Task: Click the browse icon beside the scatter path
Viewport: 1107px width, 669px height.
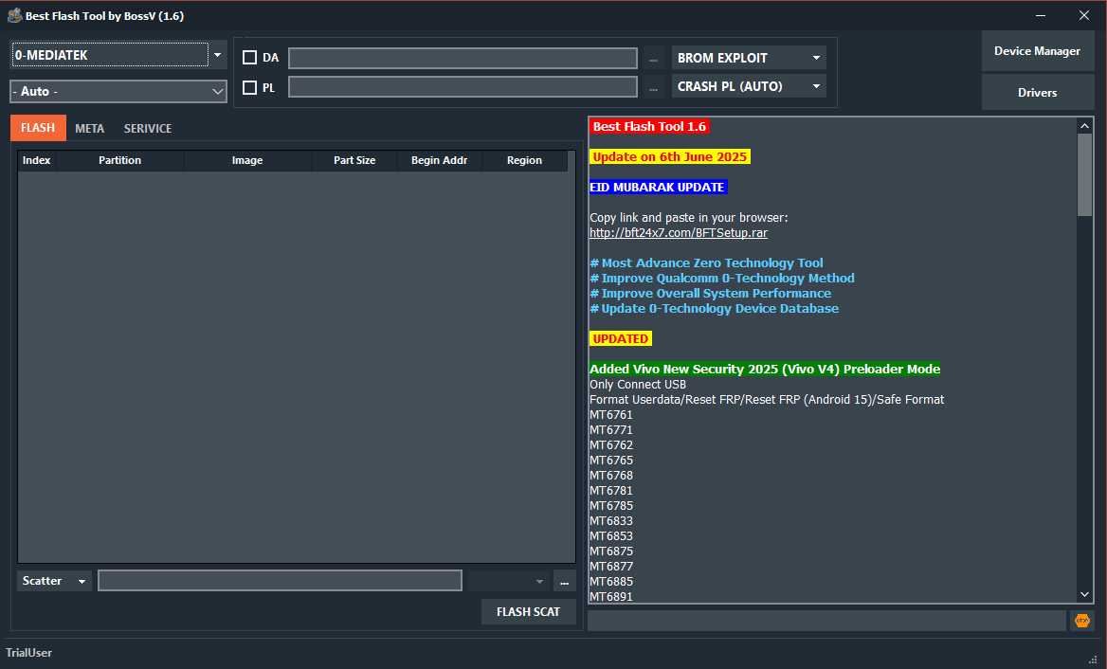Action: (x=564, y=580)
